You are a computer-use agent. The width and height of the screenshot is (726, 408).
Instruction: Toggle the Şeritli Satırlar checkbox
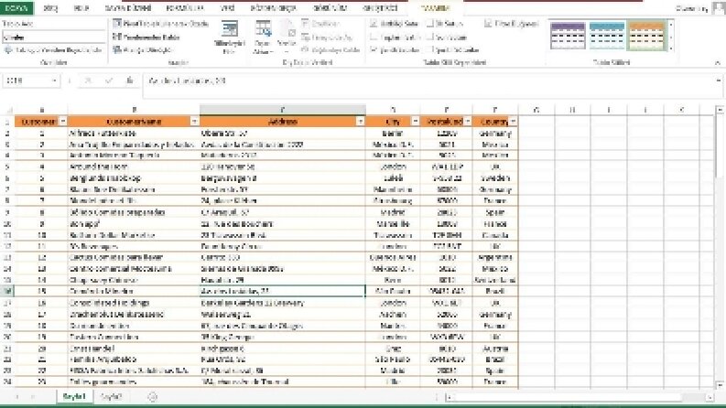pyautogui.click(x=374, y=49)
